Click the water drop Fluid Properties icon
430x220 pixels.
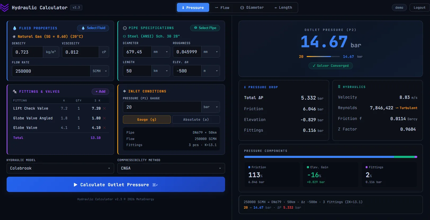pyautogui.click(x=15, y=28)
